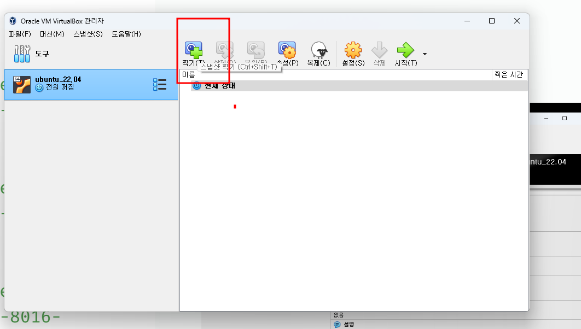The width and height of the screenshot is (581, 329).
Task: Click the greyed-out down-arrow 삭제 icon beside 설정
Action: pyautogui.click(x=379, y=50)
